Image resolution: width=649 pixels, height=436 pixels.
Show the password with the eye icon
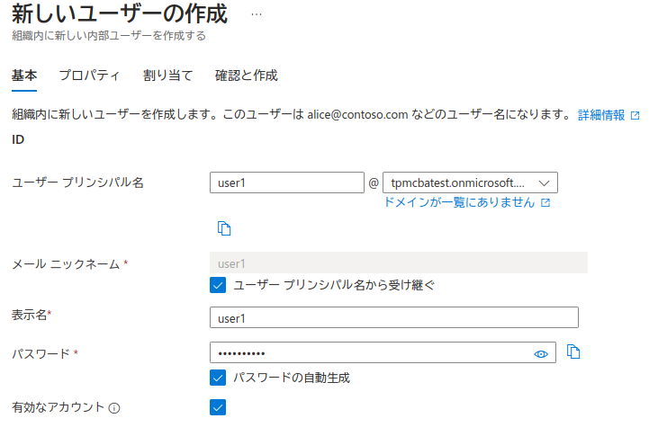(541, 354)
